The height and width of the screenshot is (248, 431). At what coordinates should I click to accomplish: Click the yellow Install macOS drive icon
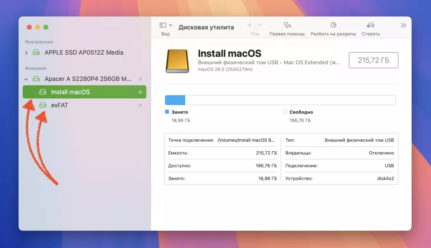(x=177, y=60)
